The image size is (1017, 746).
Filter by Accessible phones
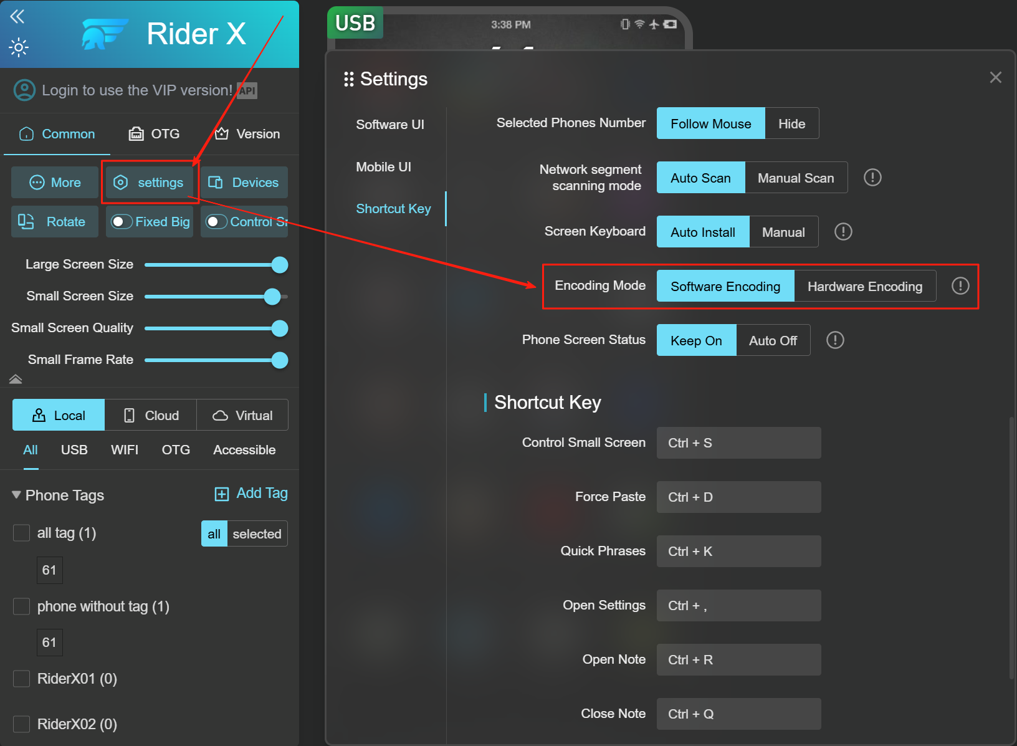(x=244, y=450)
